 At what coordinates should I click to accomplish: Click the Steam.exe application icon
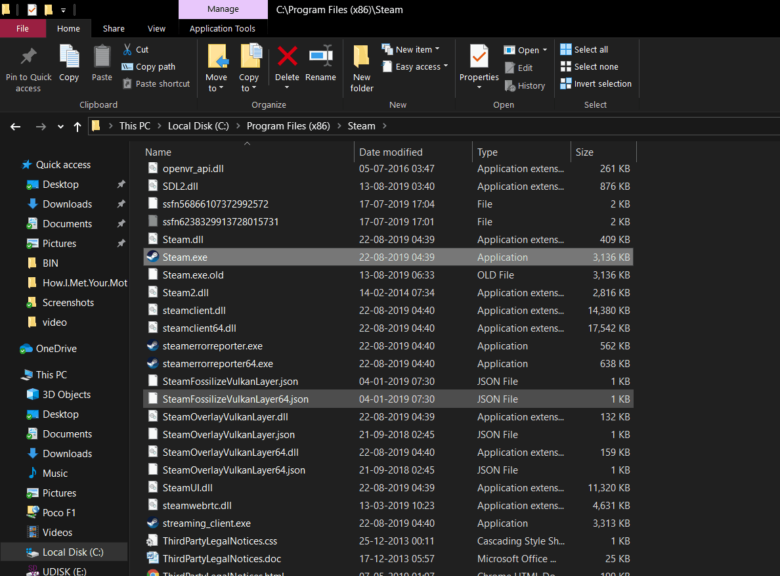(x=153, y=257)
